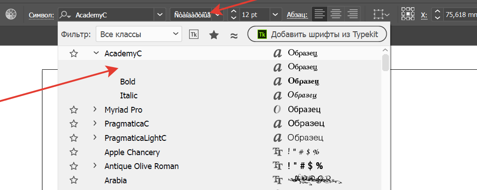Screen dimensions: 477x190
Task: Select the Arabia font
Action: 116,180
